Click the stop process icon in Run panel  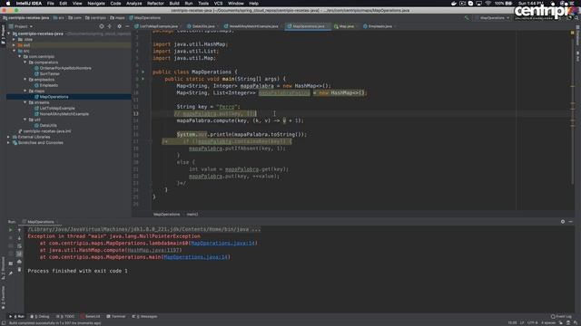tap(10, 237)
